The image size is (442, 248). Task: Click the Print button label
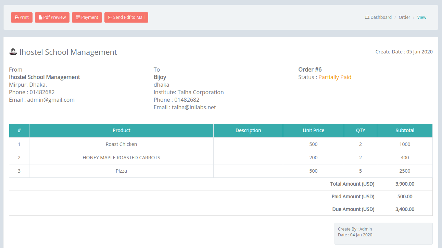click(24, 17)
